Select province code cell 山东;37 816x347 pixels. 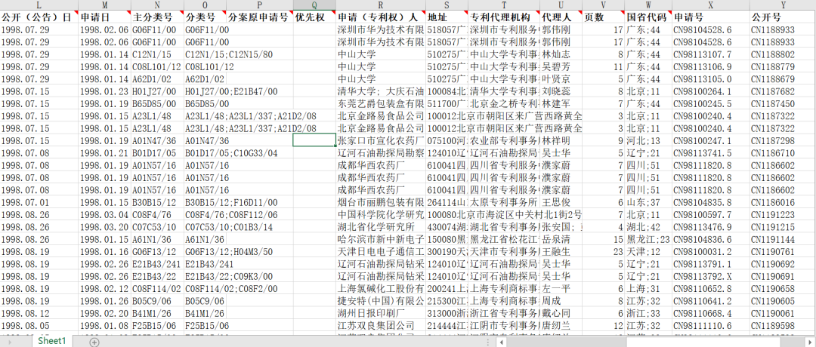click(648, 202)
